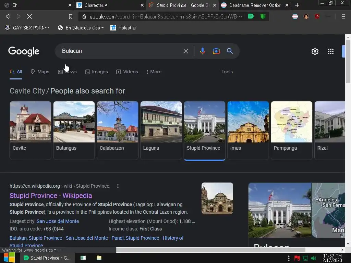Open the browser hamburger menu

pyautogui.click(x=343, y=16)
